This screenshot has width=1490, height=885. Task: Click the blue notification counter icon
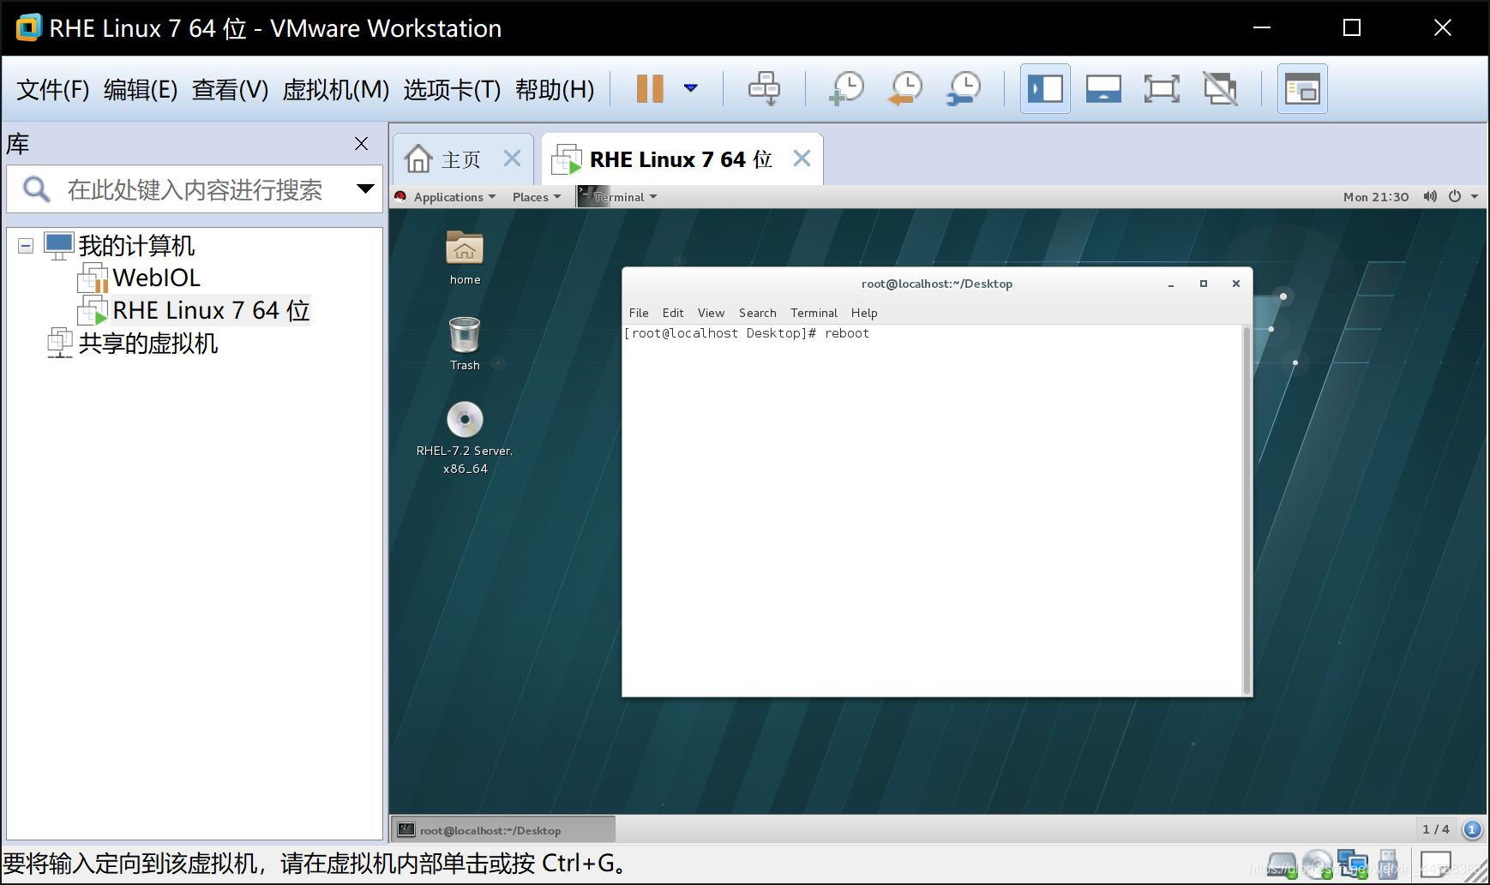[x=1472, y=829]
